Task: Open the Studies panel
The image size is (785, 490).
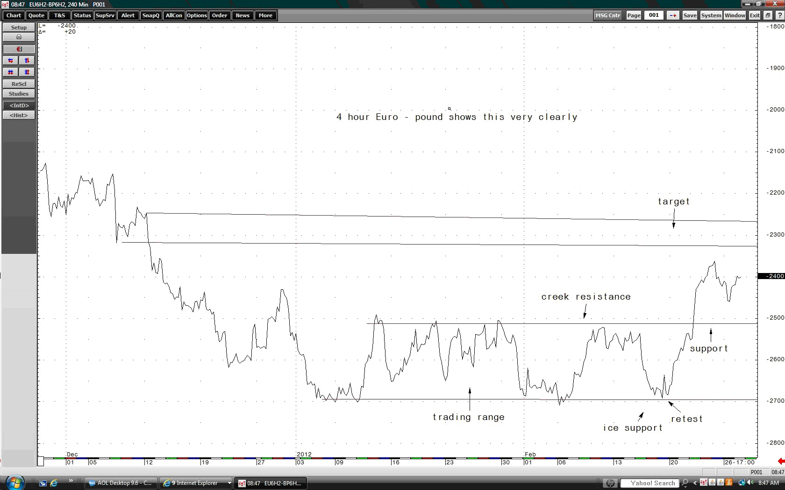Action: pyautogui.click(x=19, y=94)
